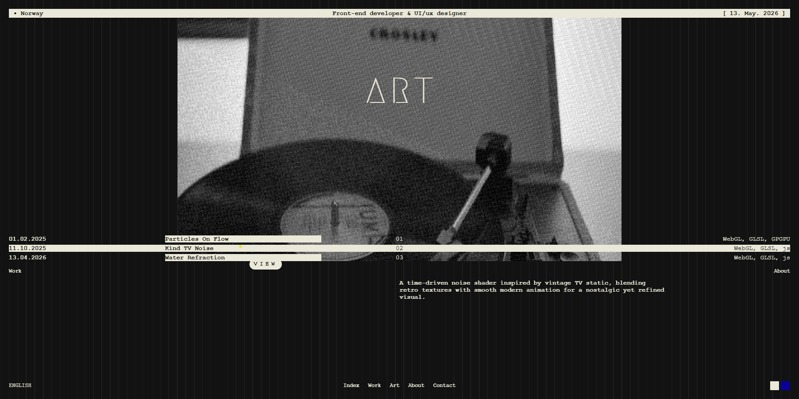The image size is (799, 399).
Task: Click project number 03
Action: click(x=399, y=258)
